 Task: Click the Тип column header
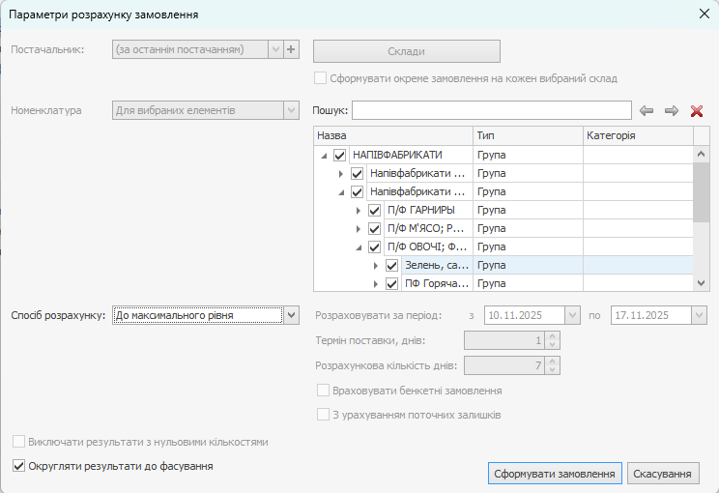[x=527, y=136]
